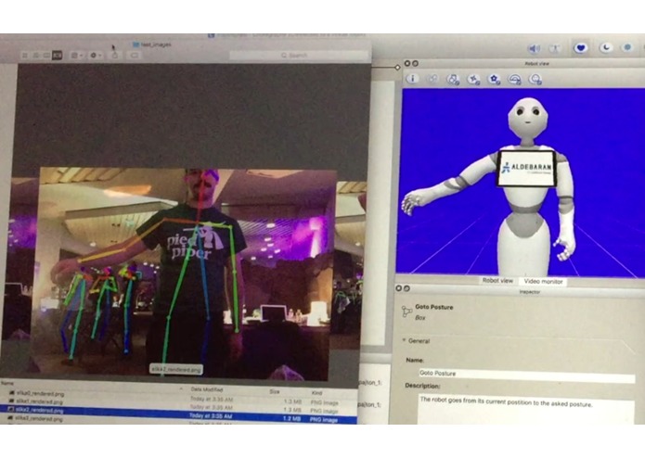This screenshot has height=458, width=645.
Task: Click the greyed-out link icon in Robot view toolbar
Action: [x=432, y=79]
